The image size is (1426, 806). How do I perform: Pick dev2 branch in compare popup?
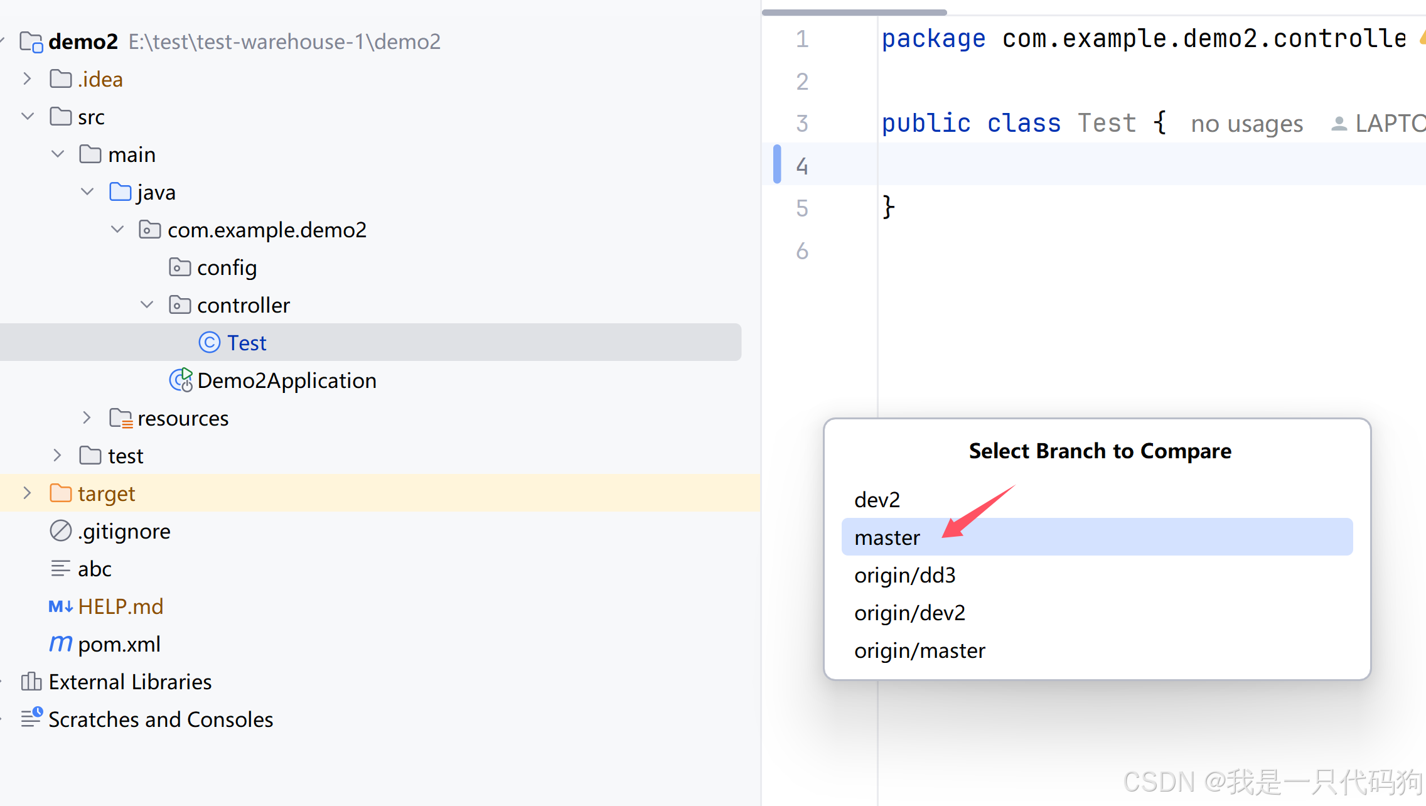877,500
